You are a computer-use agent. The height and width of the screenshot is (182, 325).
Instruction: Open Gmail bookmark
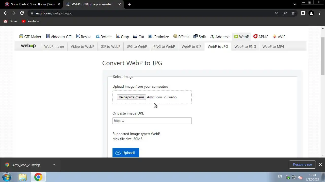[11, 21]
